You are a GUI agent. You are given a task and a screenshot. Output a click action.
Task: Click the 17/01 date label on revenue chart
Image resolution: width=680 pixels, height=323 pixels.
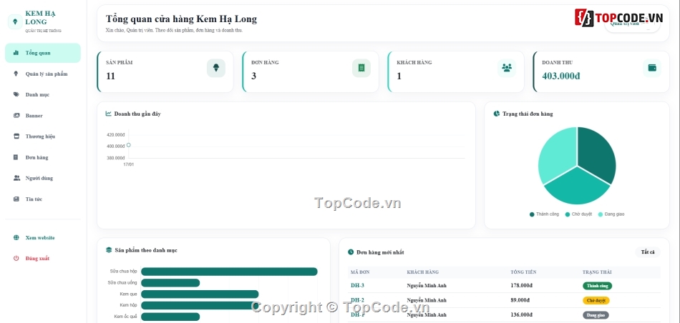tap(129, 164)
